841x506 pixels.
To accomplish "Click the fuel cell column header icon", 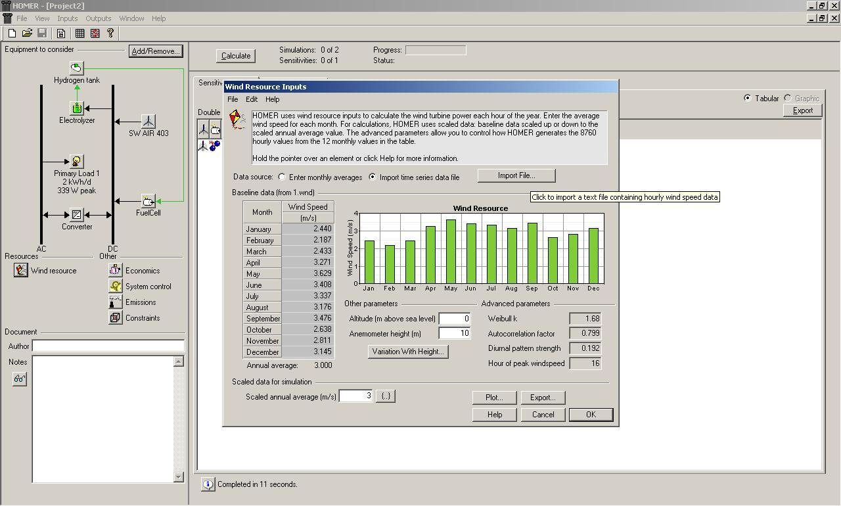I will (216, 129).
